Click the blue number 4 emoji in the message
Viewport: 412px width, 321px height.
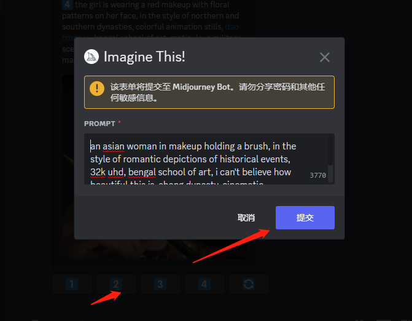[68, 4]
